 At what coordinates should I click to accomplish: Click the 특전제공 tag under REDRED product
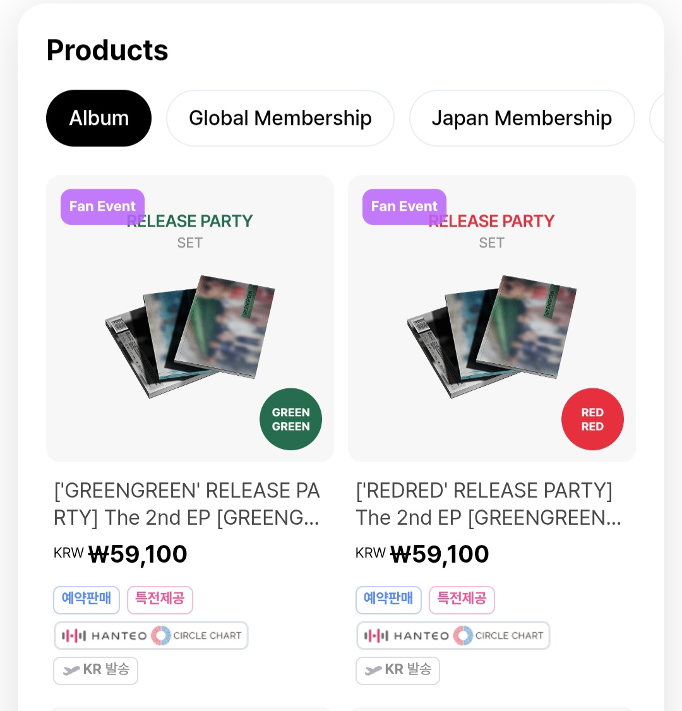click(x=462, y=599)
